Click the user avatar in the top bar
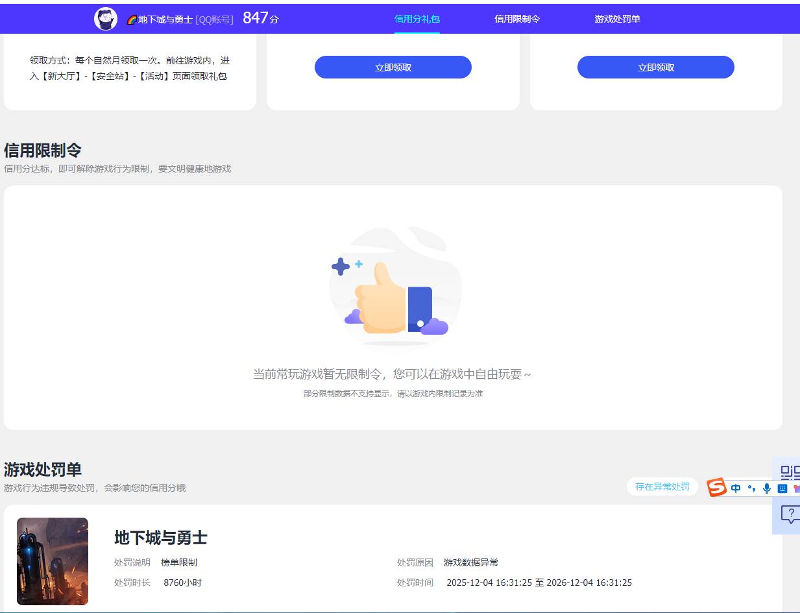This screenshot has height=613, width=800. (105, 18)
